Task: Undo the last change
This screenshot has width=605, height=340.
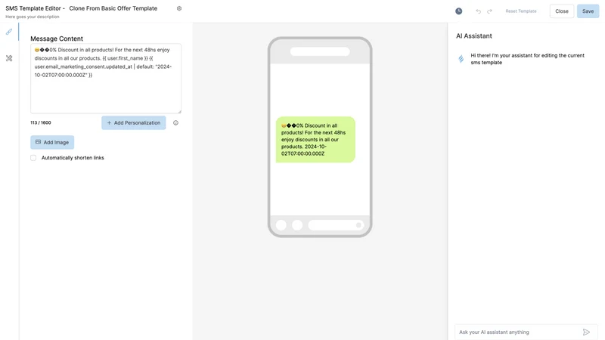Action: point(479,11)
